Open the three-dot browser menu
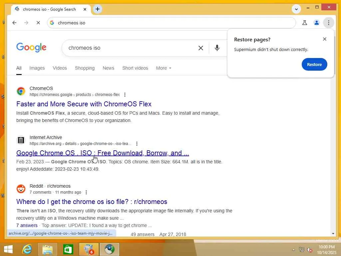 [329, 23]
